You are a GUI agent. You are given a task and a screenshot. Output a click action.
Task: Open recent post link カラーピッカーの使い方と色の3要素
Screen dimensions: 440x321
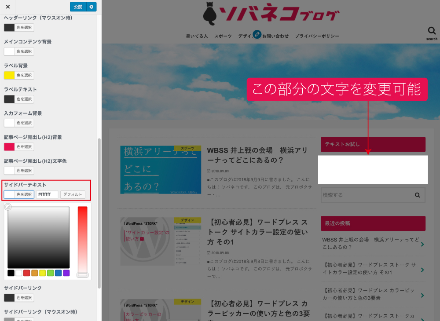tap(369, 294)
